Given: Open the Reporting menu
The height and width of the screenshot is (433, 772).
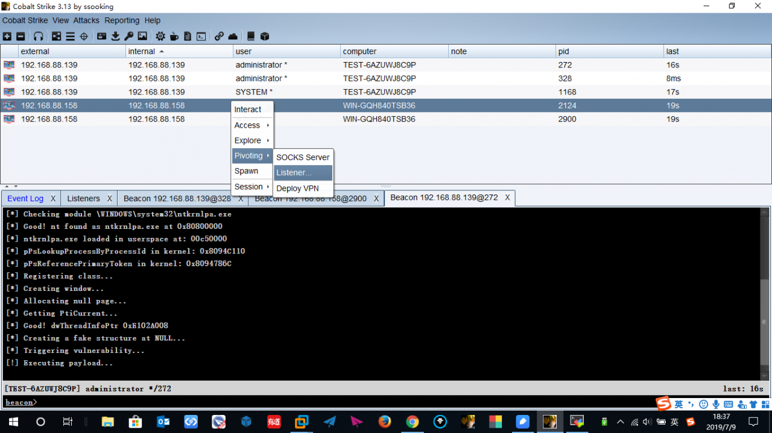Looking at the screenshot, I should tap(122, 20).
